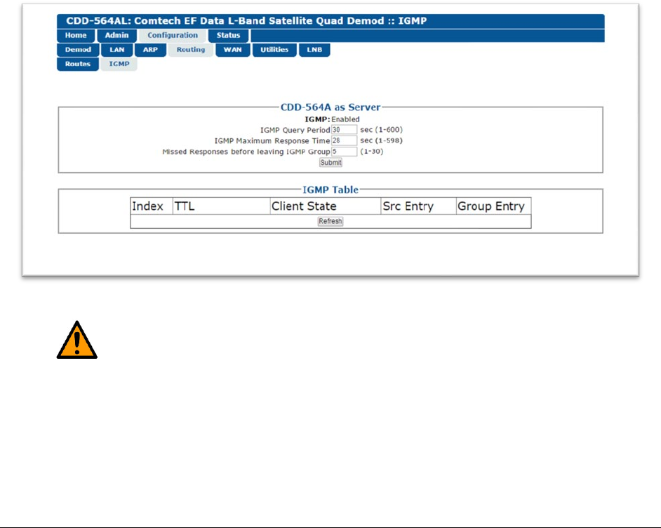The image size is (661, 528).
Task: Go to the Status tab
Action: click(228, 36)
